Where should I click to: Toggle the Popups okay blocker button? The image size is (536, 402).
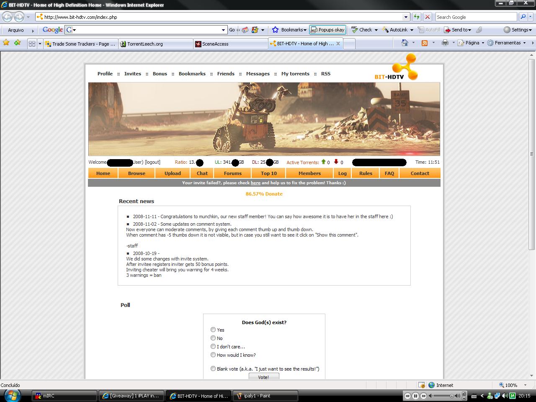click(327, 30)
